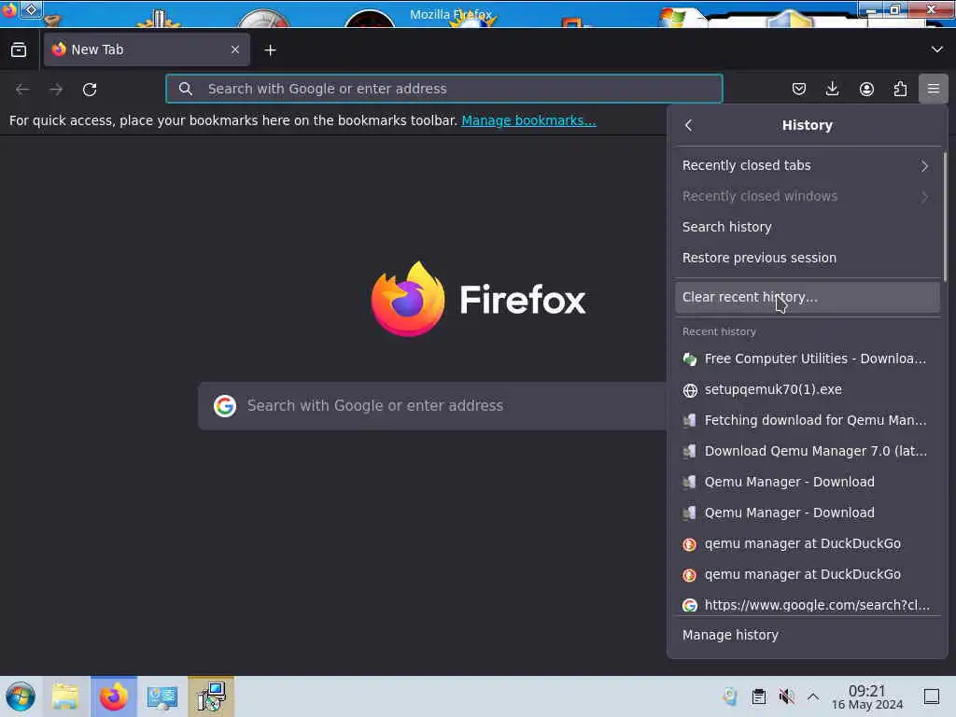Click the Firefox logo on new tab page
Image resolution: width=956 pixels, height=717 pixels.
click(408, 299)
